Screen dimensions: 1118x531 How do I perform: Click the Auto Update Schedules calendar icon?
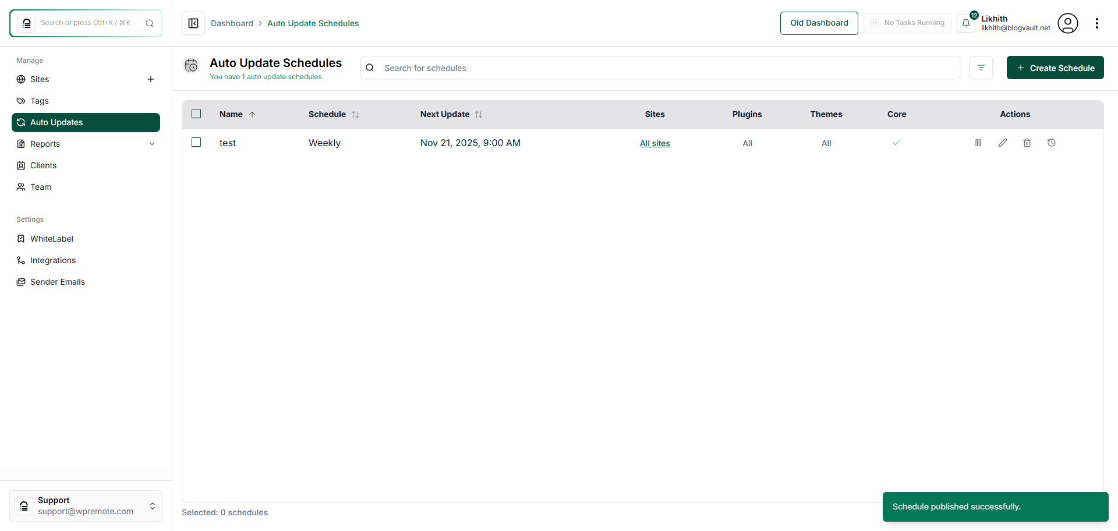[x=192, y=65]
